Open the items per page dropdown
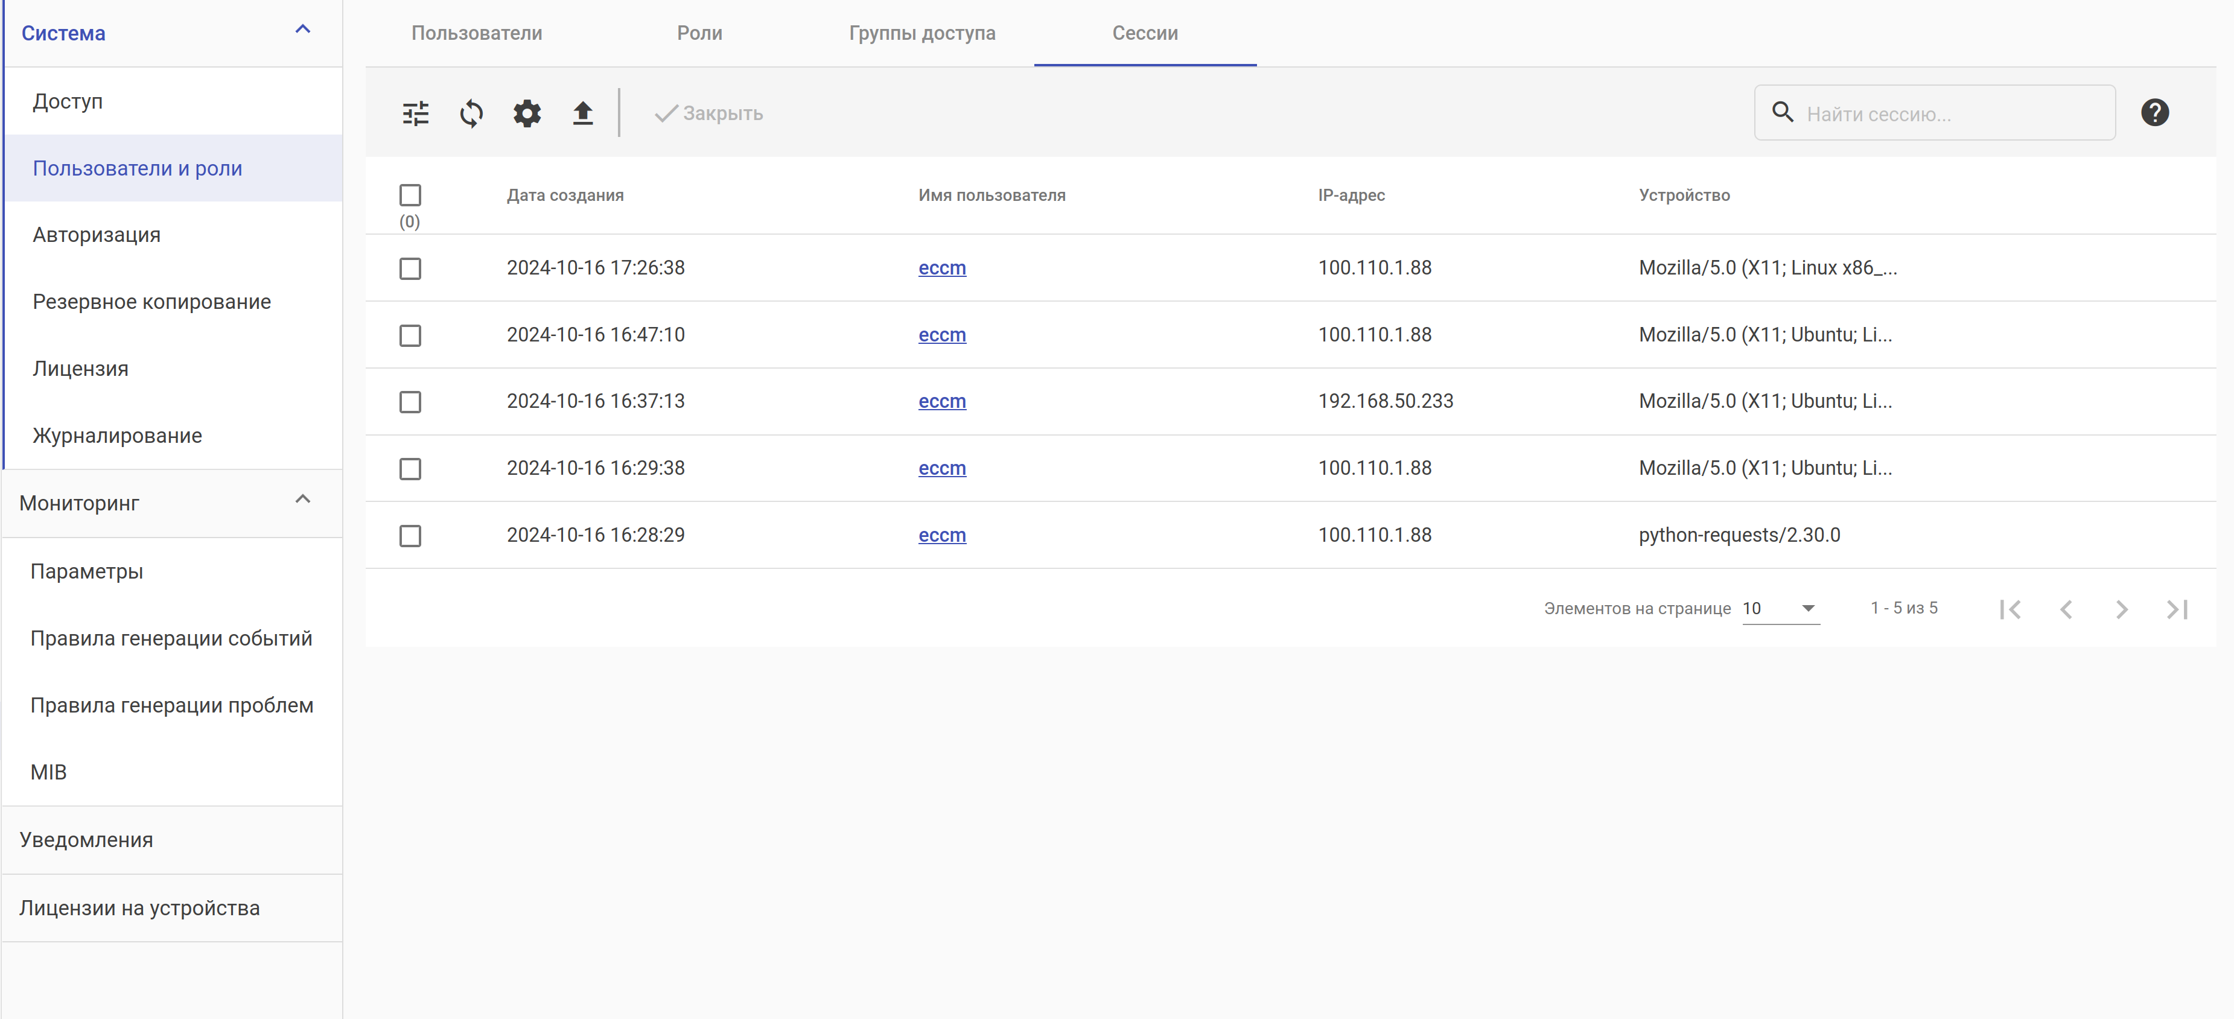2234x1019 pixels. [1780, 609]
